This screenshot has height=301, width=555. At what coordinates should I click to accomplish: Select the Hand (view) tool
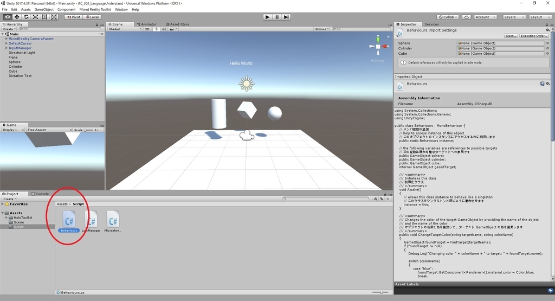click(x=7, y=17)
